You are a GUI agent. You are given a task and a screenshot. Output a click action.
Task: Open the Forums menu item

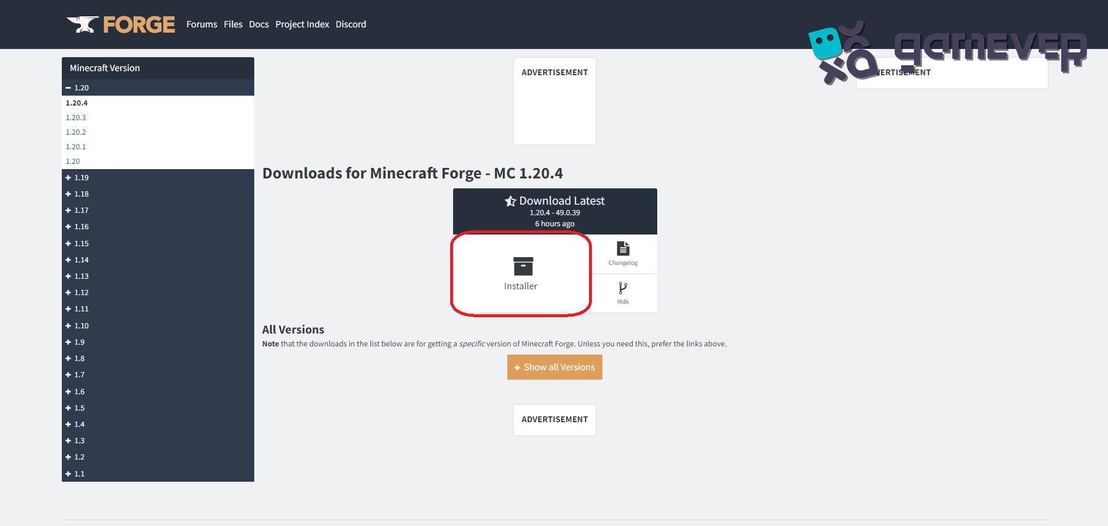[201, 24]
